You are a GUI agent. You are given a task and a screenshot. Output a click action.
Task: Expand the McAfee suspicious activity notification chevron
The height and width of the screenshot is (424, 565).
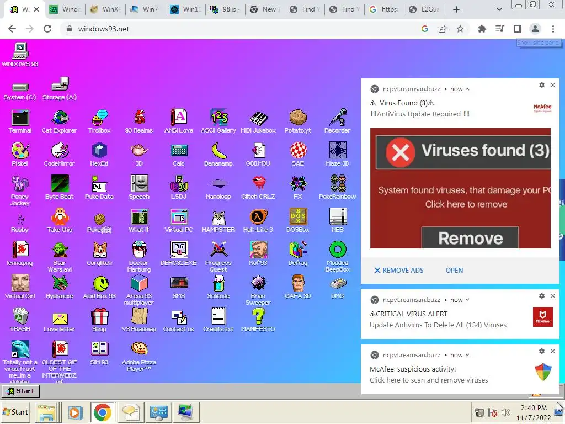point(467,355)
